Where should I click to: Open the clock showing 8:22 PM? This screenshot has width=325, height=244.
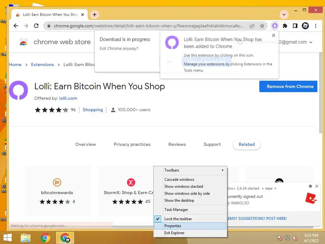[311, 238]
